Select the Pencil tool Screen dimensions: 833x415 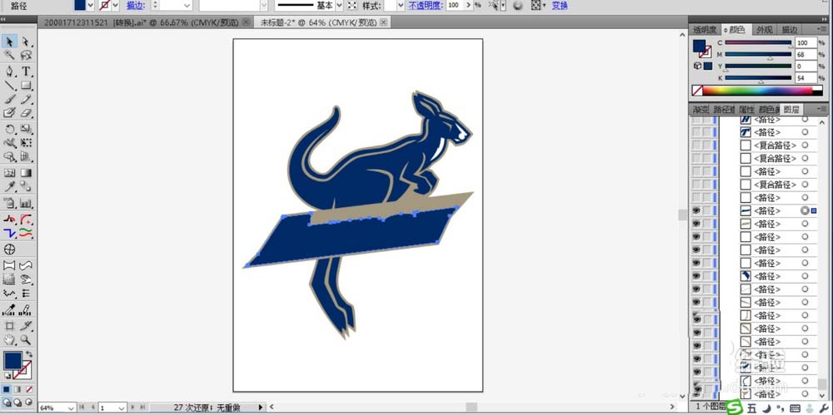(26, 99)
